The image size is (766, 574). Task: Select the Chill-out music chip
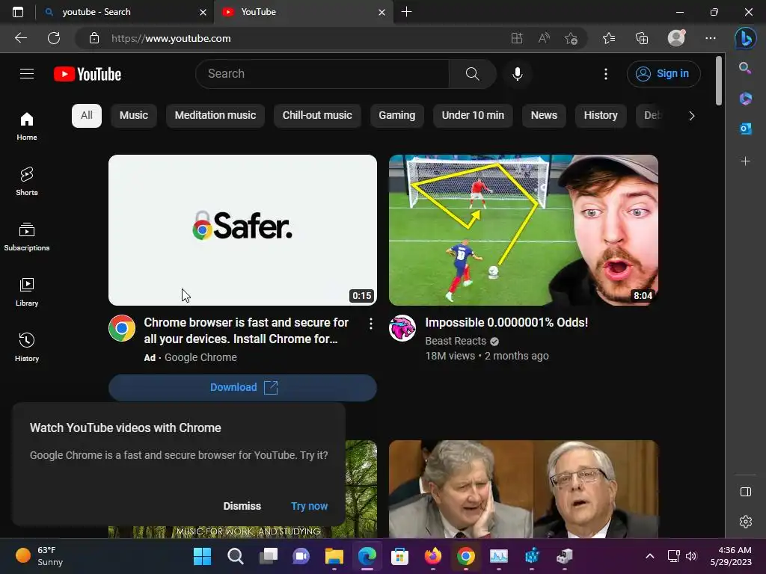(x=317, y=116)
